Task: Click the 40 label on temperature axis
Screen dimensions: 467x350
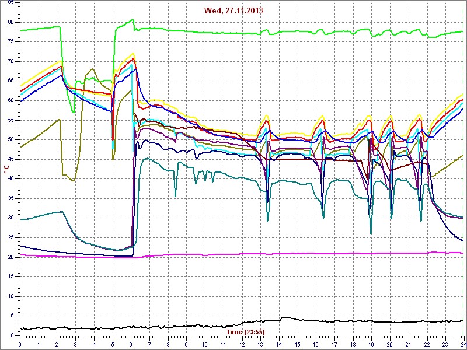Action: tap(11, 179)
